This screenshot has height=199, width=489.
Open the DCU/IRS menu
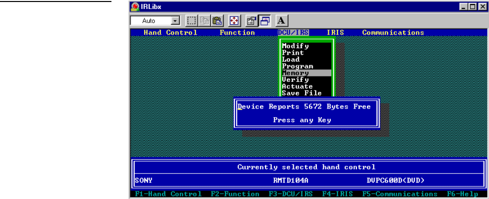click(293, 33)
